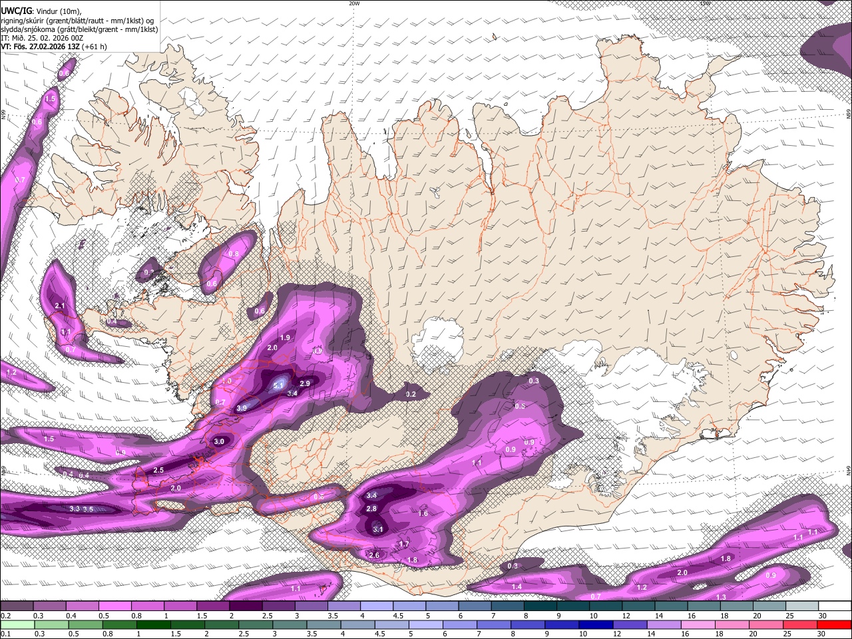Click the 2.8 precipitation value label
Viewport: 852px width, 639px height.
[x=372, y=509]
